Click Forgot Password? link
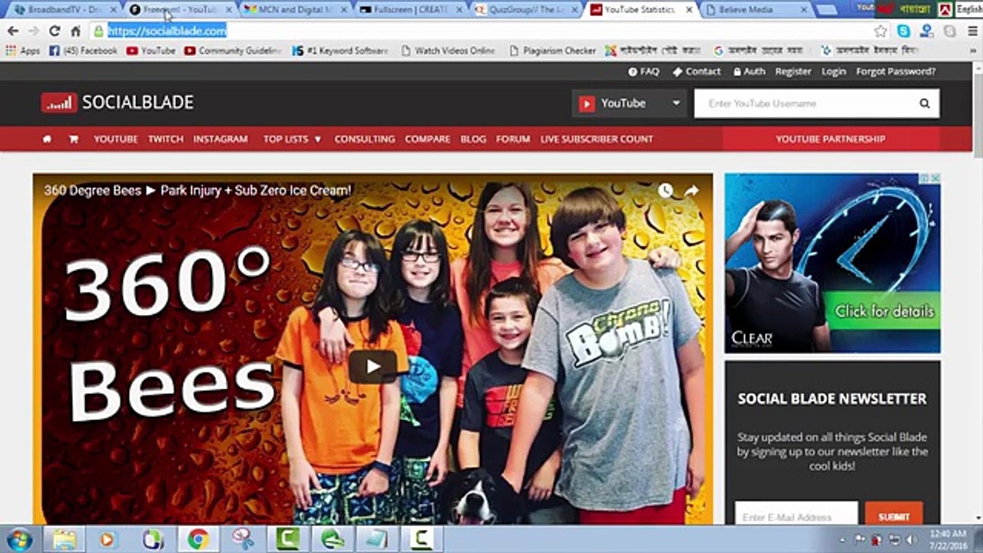The width and height of the screenshot is (983, 553). [x=895, y=71]
